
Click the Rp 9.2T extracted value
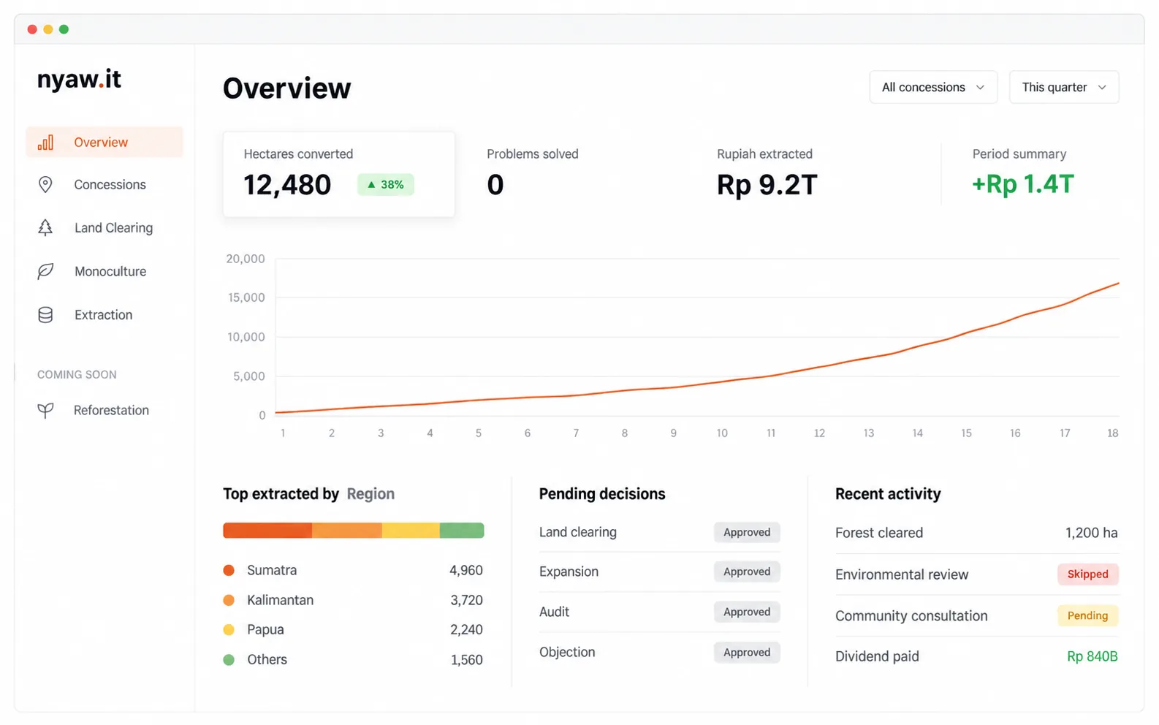767,185
